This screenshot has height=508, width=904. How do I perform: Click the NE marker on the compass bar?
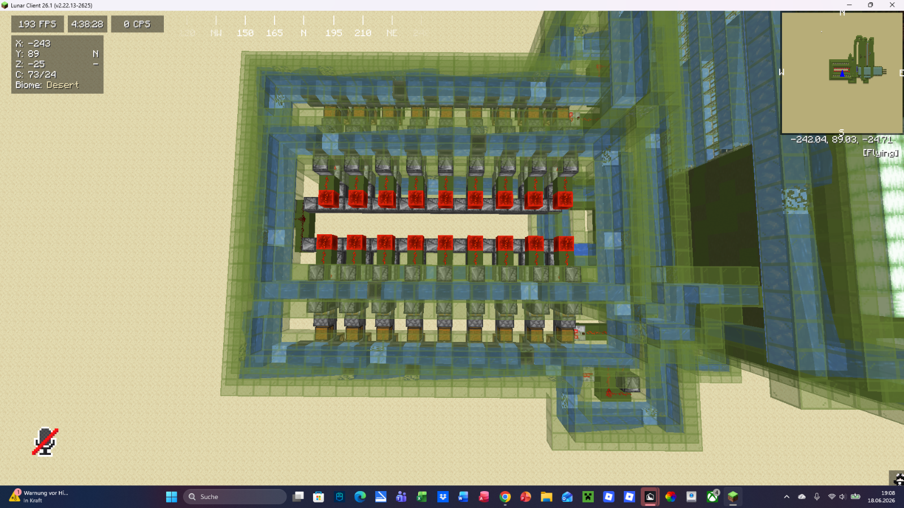(x=392, y=33)
